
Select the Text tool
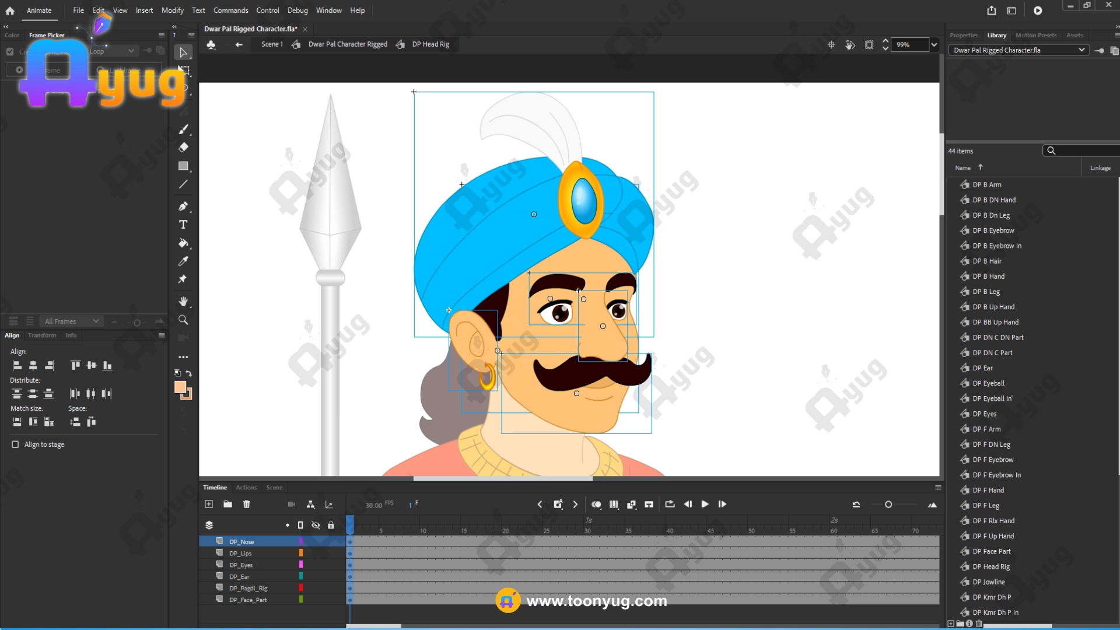(183, 225)
